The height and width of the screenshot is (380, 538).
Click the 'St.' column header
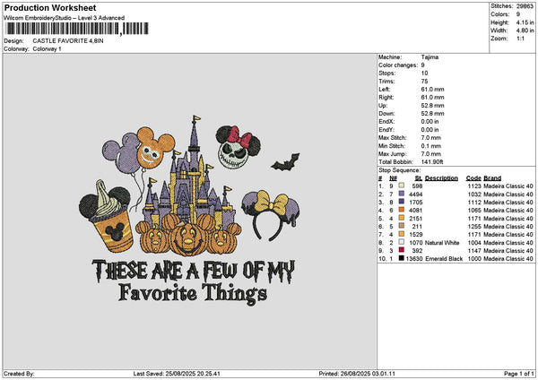pos(419,178)
